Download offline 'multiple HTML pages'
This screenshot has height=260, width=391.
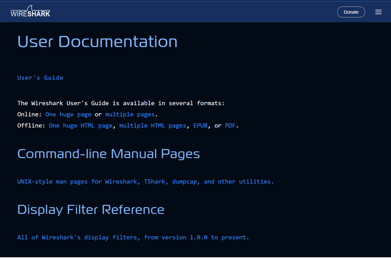(x=153, y=126)
